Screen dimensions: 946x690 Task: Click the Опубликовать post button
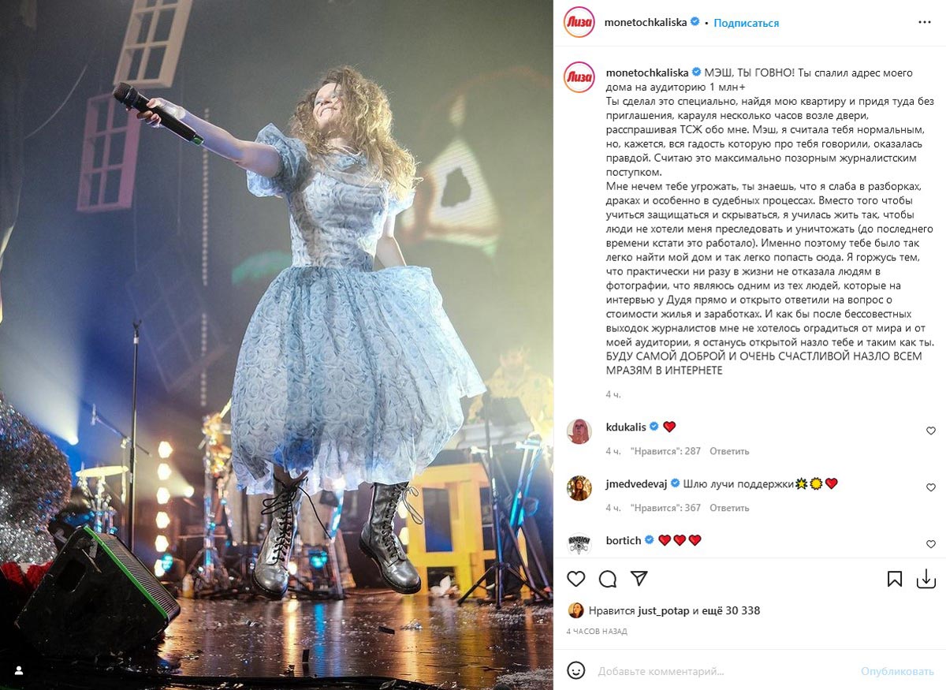point(897,671)
